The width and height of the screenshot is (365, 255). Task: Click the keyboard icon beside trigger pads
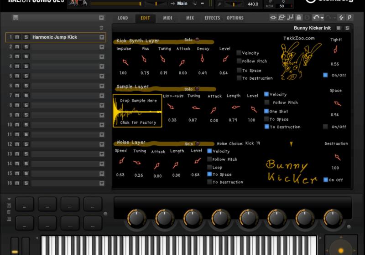coord(9,219)
